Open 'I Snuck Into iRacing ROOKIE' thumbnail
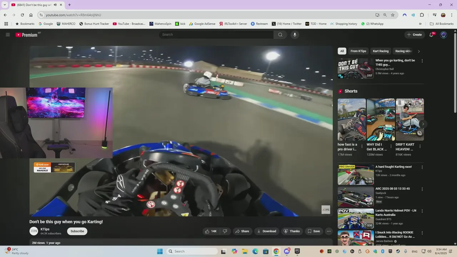Screen dimensions: 457x257 tap(356, 238)
